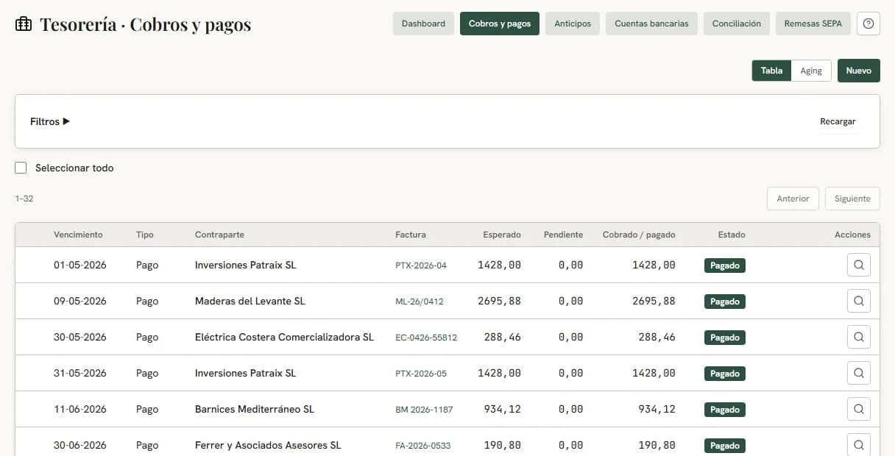The height and width of the screenshot is (456, 895).
Task: Click the Estado column header
Action: 732,235
